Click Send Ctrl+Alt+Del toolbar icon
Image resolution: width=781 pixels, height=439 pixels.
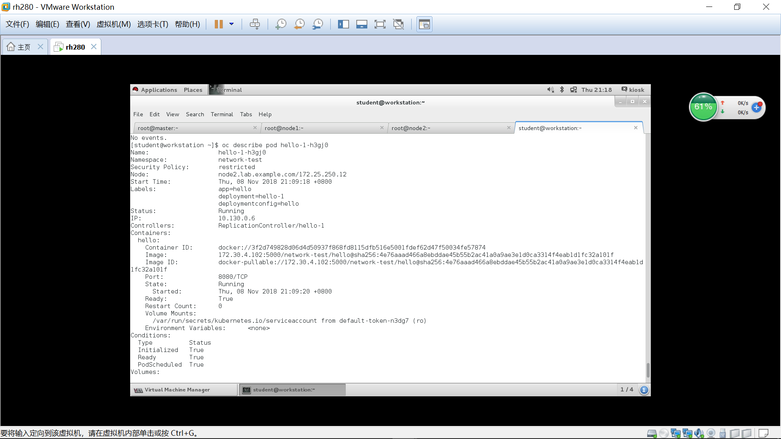click(x=255, y=24)
